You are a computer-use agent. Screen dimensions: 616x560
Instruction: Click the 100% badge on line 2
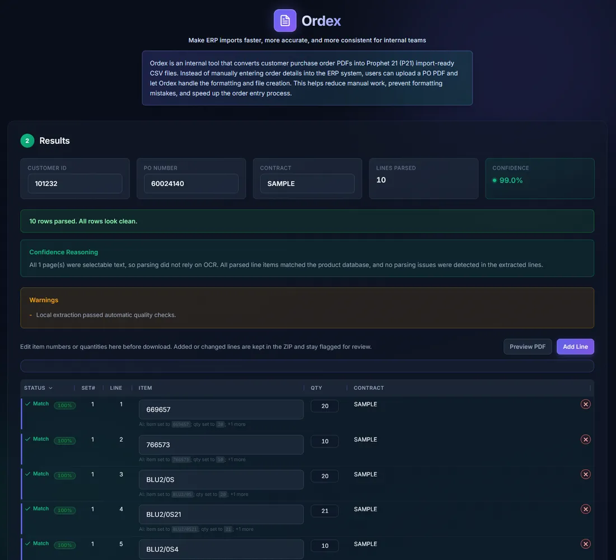(x=65, y=441)
